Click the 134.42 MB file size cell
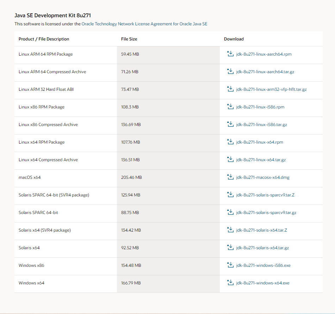The height and width of the screenshot is (314, 335). [x=168, y=231]
